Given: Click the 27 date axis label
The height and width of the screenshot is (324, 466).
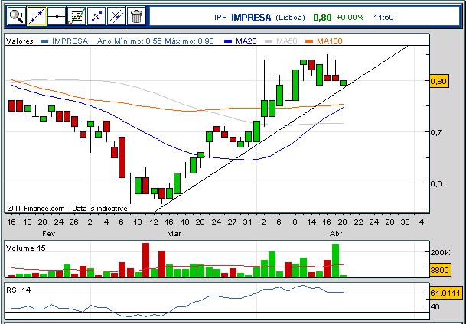Looking at the screenshot, I should pyautogui.click(x=232, y=222).
